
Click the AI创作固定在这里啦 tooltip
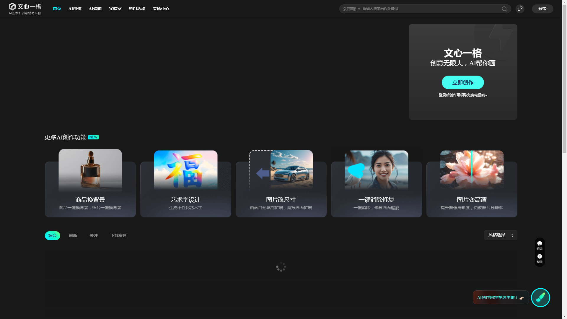pyautogui.click(x=501, y=297)
